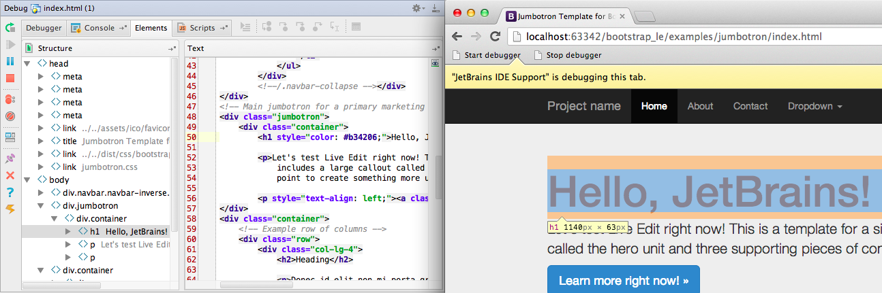Collapse the head node in the Structure tree
The image size is (882, 293).
(28, 63)
